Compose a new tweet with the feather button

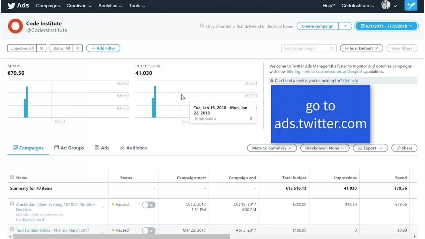pyautogui.click(x=411, y=6)
